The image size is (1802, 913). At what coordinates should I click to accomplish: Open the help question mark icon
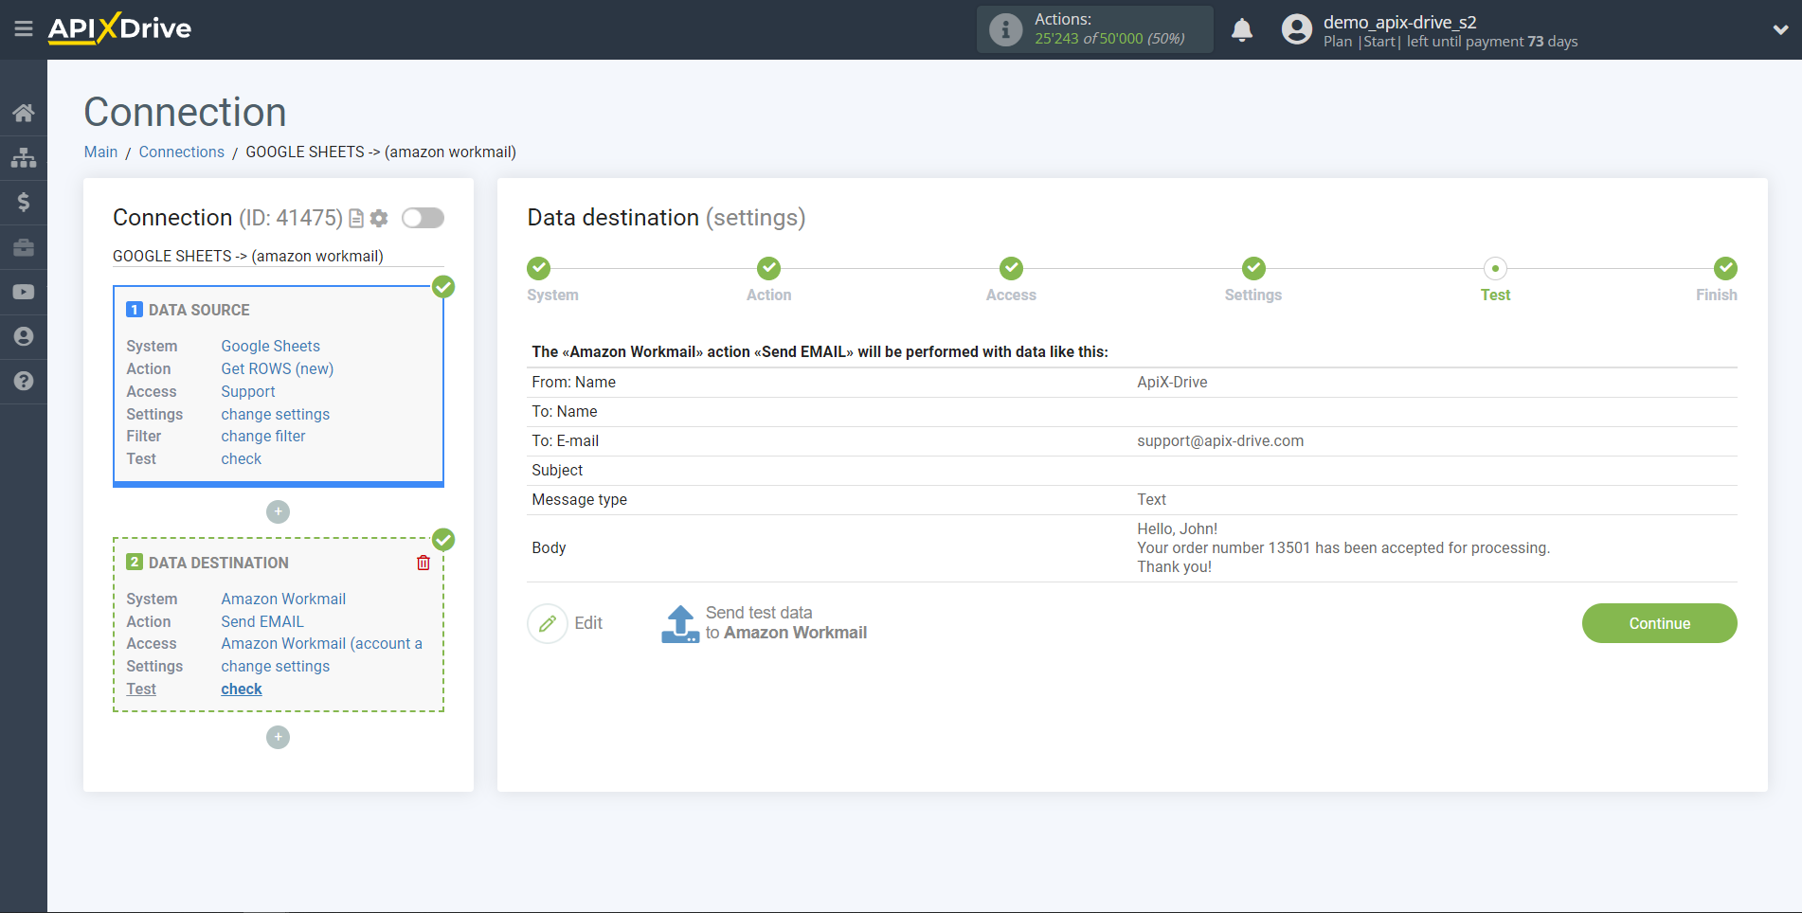tap(24, 381)
